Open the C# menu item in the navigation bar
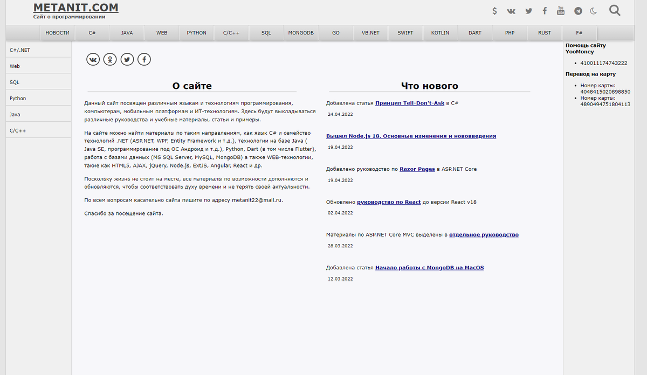The image size is (647, 375). (x=92, y=33)
